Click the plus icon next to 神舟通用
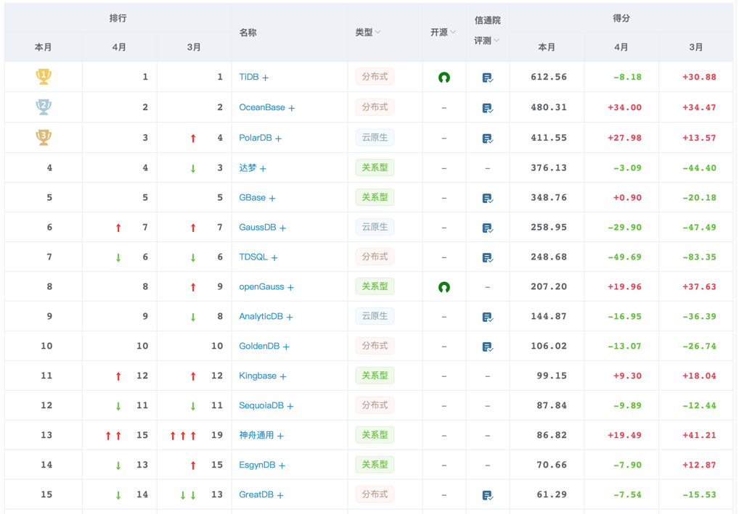The image size is (739, 514). pyautogui.click(x=280, y=436)
